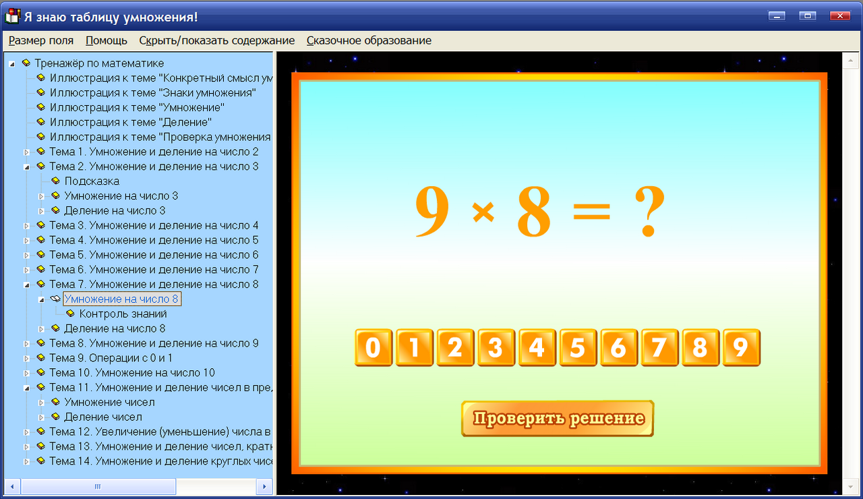
Task: Select the book icon beside Деление на число 8
Action: 56,328
